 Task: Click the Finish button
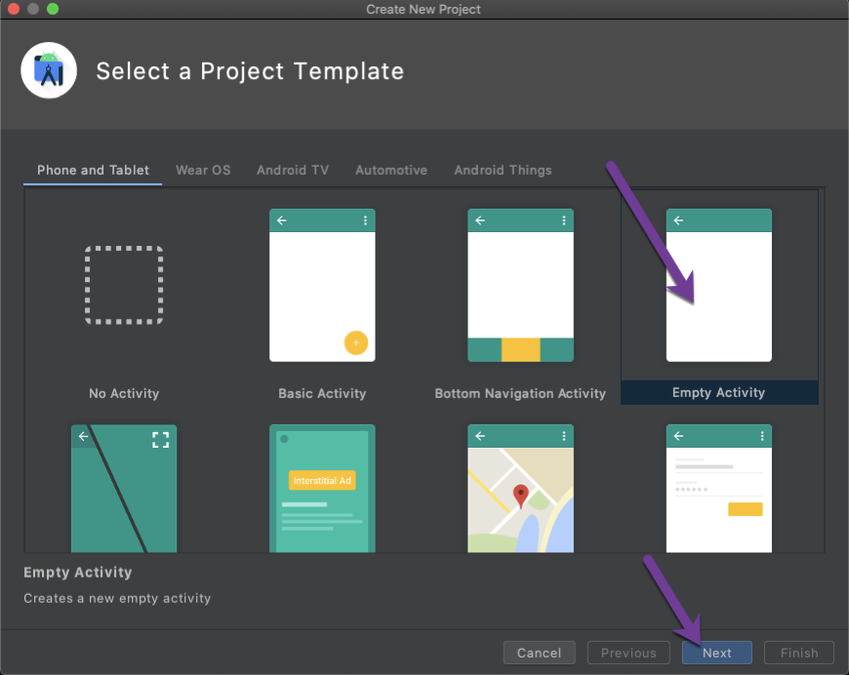pyautogui.click(x=798, y=653)
